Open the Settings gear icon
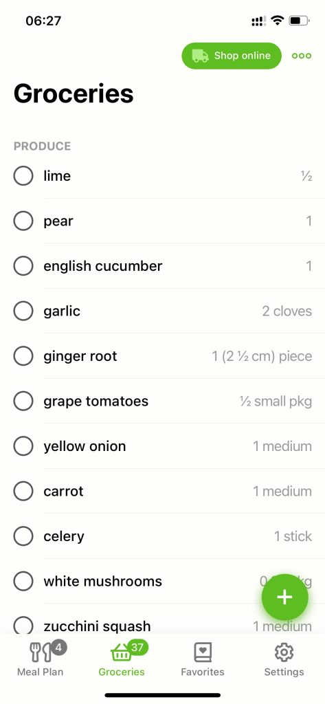The height and width of the screenshot is (704, 325). [284, 652]
